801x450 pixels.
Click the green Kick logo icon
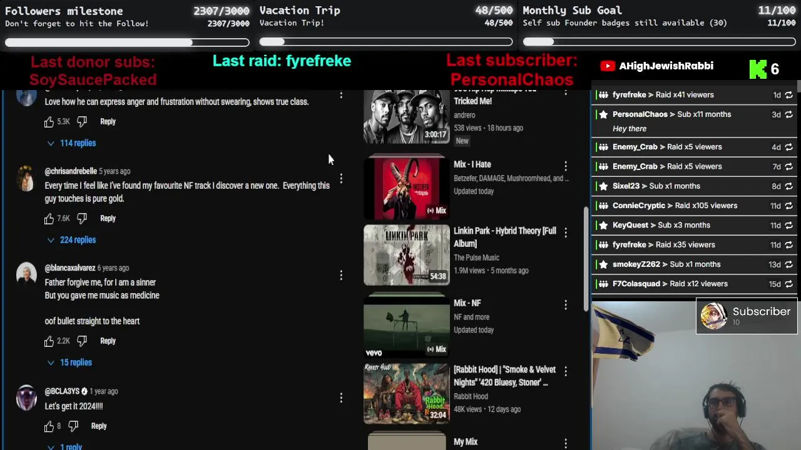[x=758, y=69]
